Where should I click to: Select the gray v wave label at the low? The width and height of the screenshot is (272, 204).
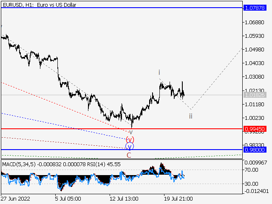[131, 132]
